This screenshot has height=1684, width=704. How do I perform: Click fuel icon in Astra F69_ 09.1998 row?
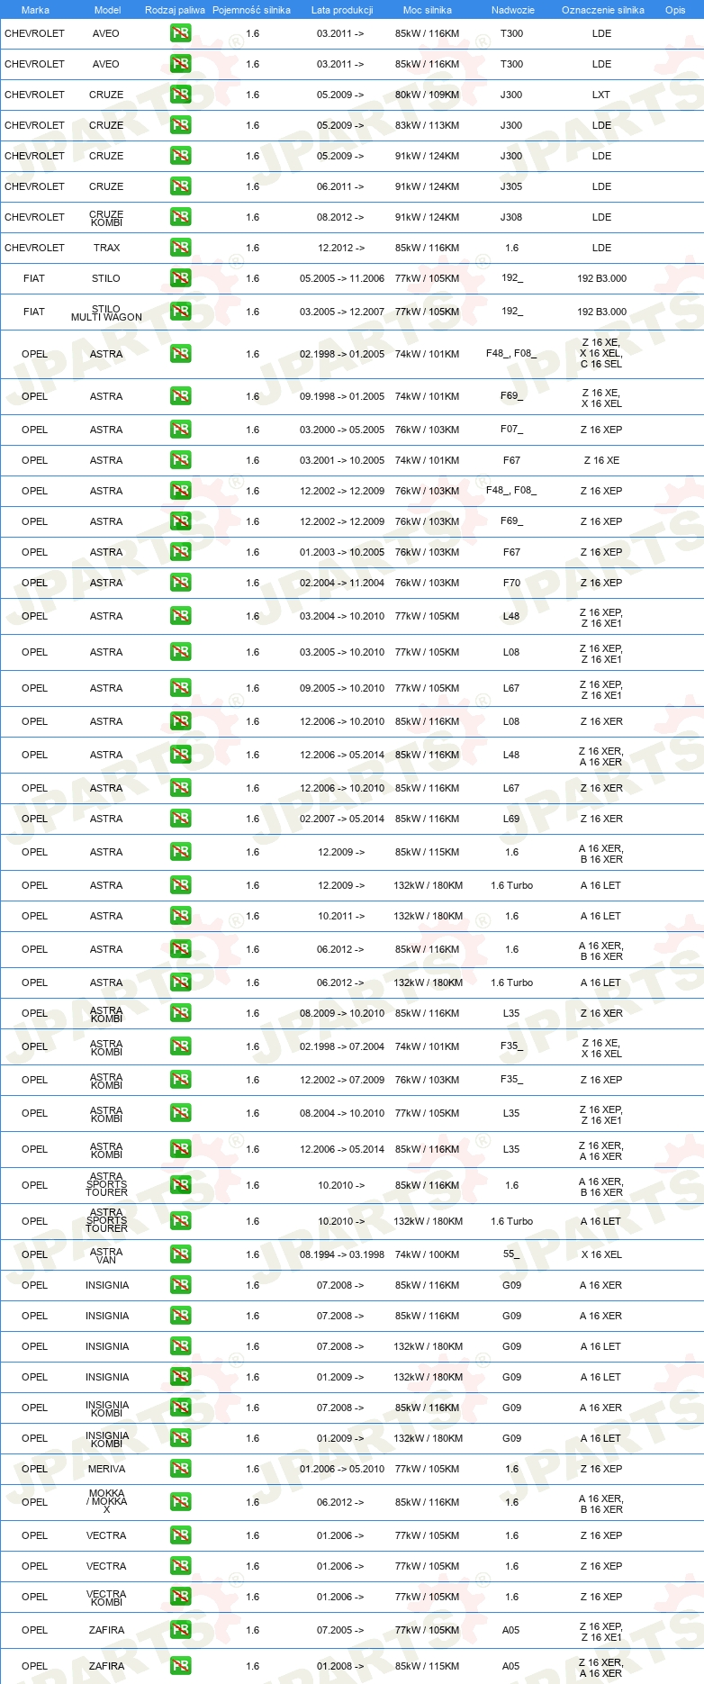[180, 396]
